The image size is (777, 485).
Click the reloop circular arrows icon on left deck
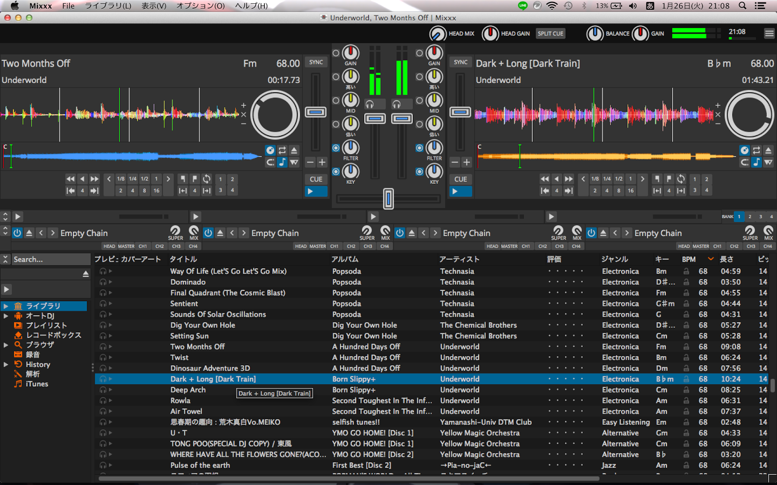point(207,179)
